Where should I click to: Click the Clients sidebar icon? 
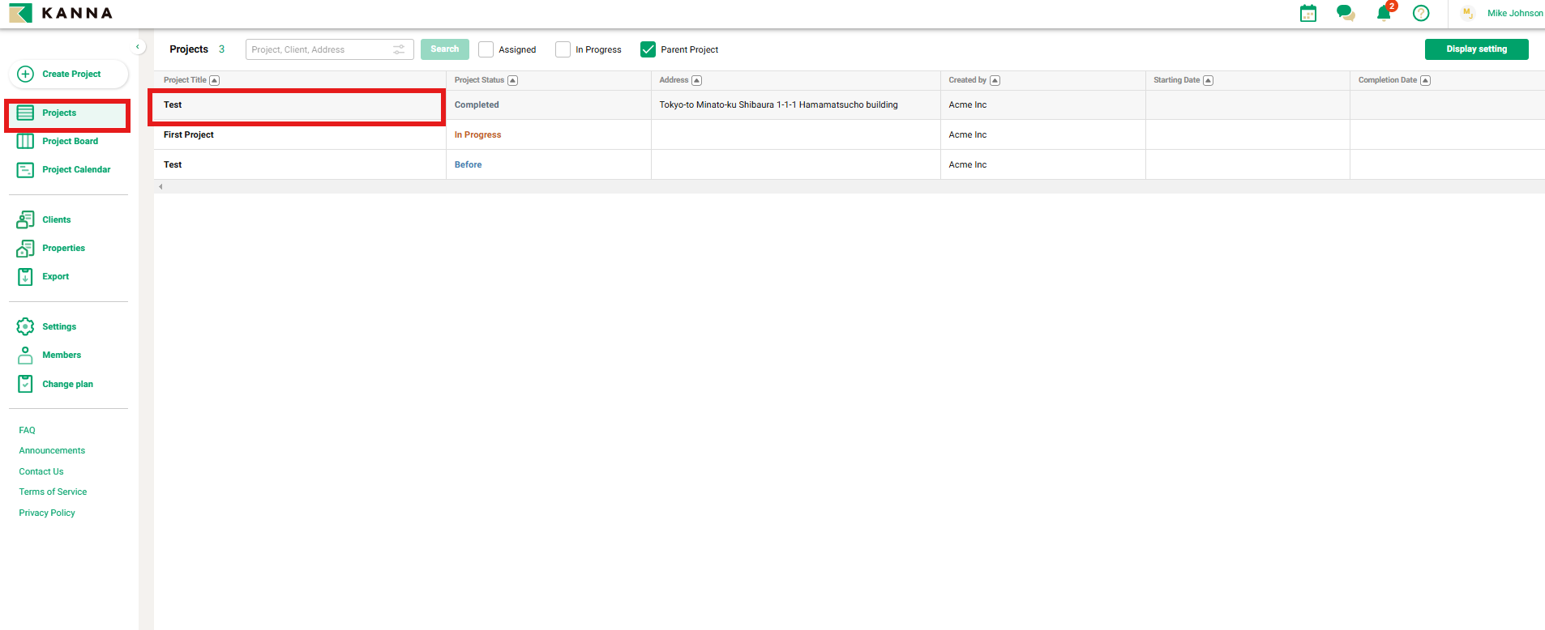[25, 220]
